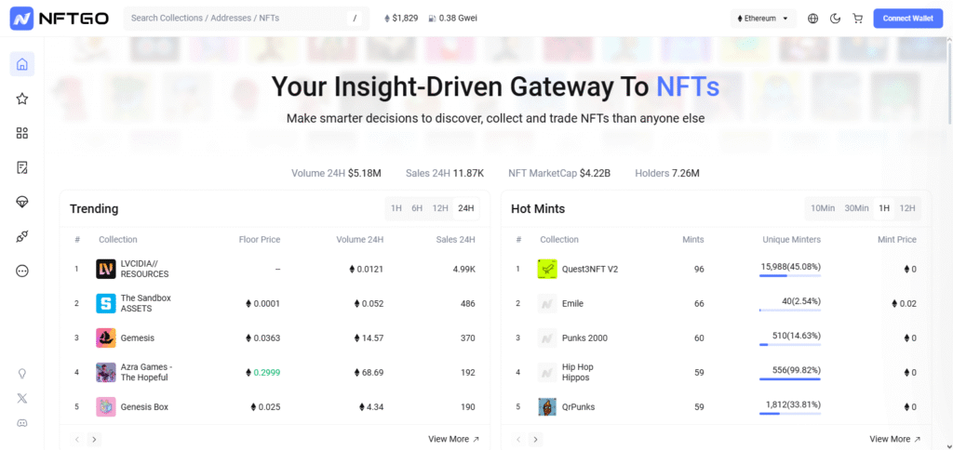Click the NFTGO logo
The width and height of the screenshot is (953, 450).
tap(59, 19)
